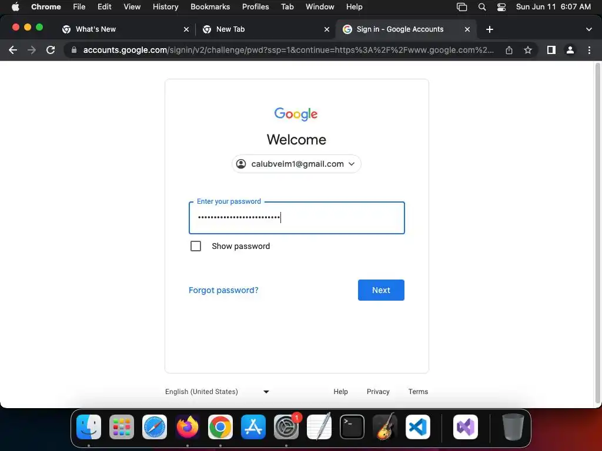The height and width of the screenshot is (451, 602).
Task: Reload the current page
Action: coord(51,50)
